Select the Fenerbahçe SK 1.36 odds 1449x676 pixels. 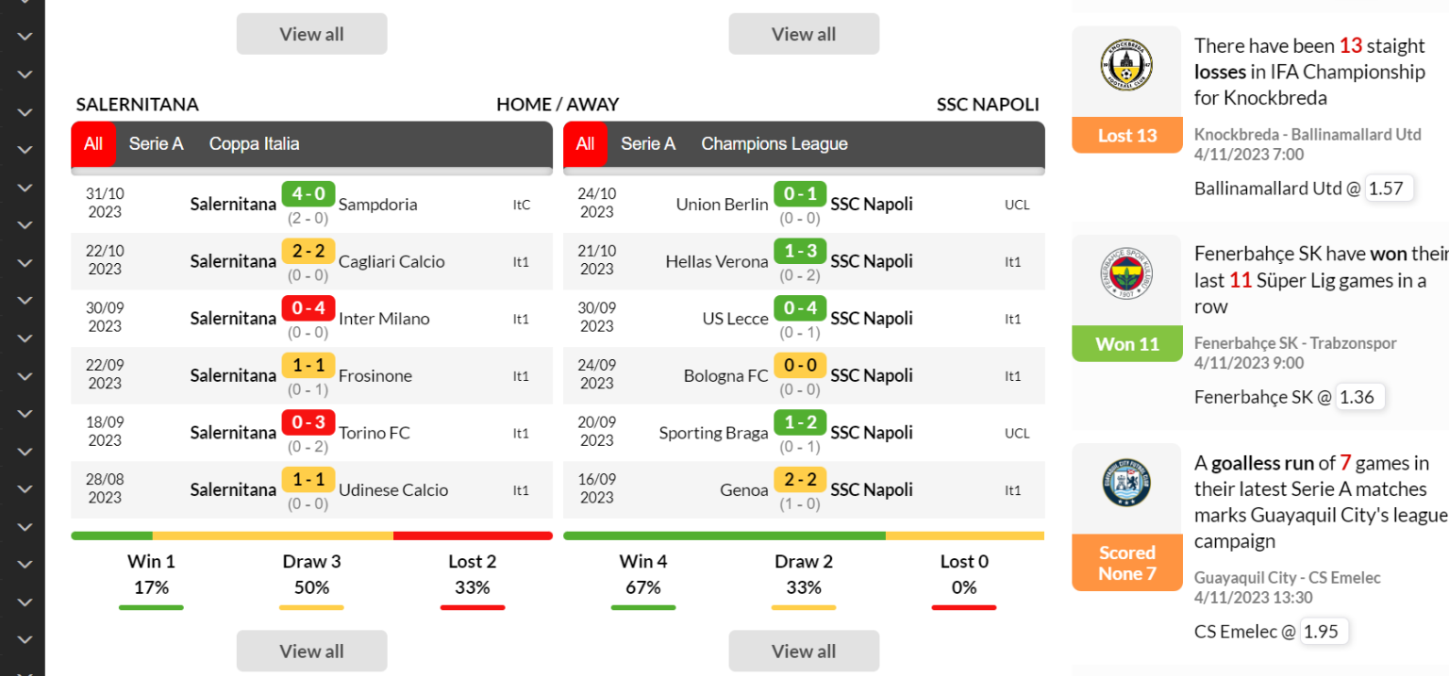click(1359, 397)
